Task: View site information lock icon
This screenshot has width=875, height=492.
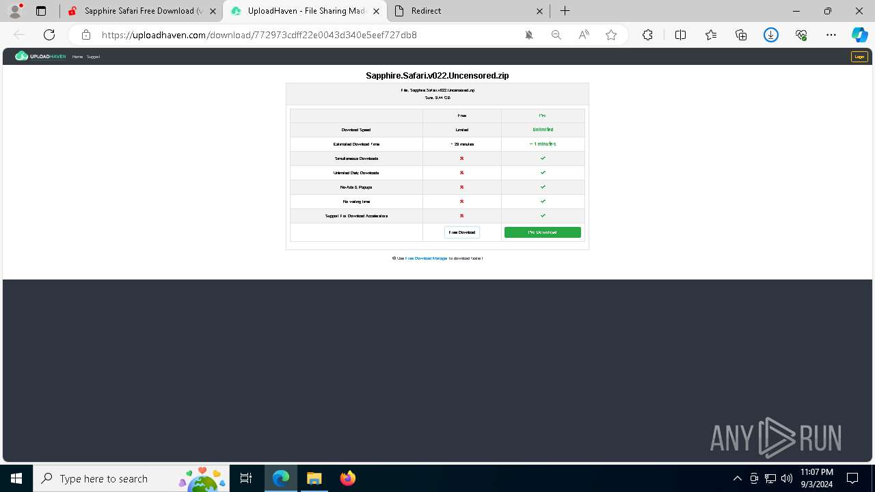Action: click(x=86, y=35)
